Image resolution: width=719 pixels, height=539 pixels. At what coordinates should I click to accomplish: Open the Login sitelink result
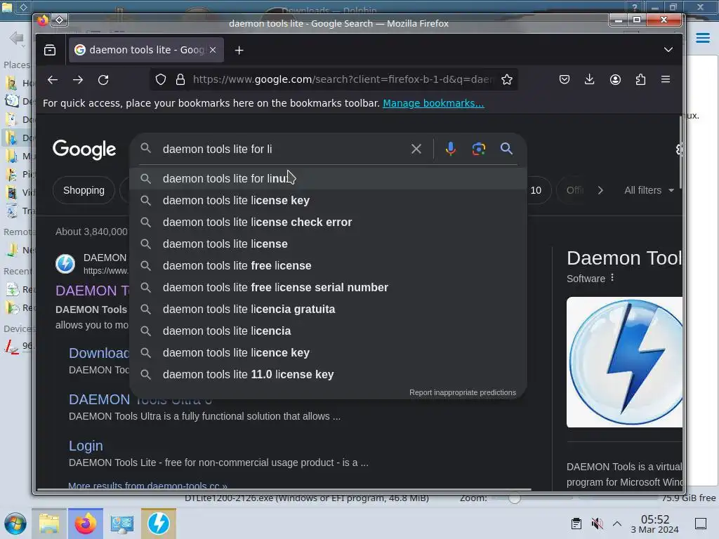click(x=86, y=446)
